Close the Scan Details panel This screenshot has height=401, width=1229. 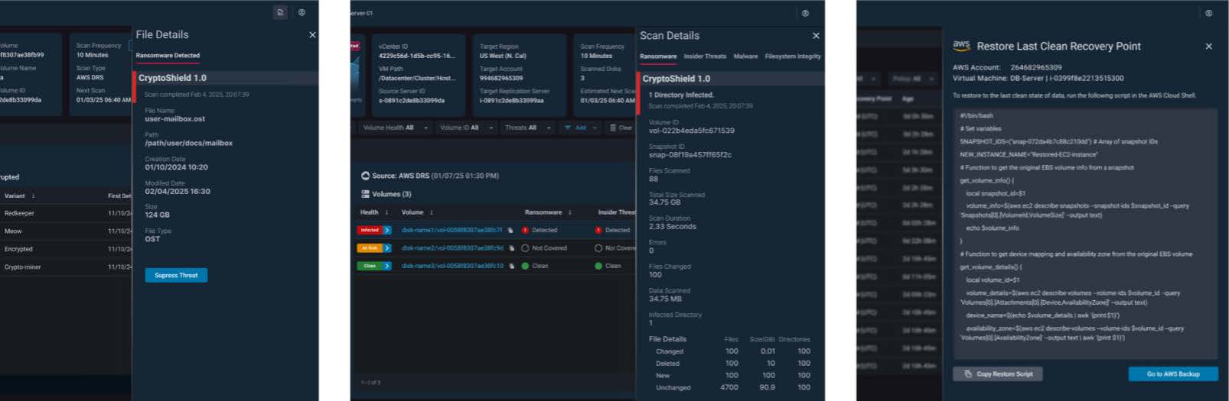click(816, 36)
